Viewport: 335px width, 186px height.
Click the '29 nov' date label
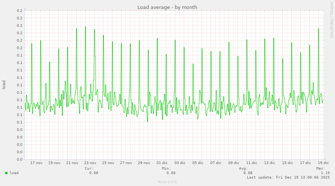click(x=144, y=163)
